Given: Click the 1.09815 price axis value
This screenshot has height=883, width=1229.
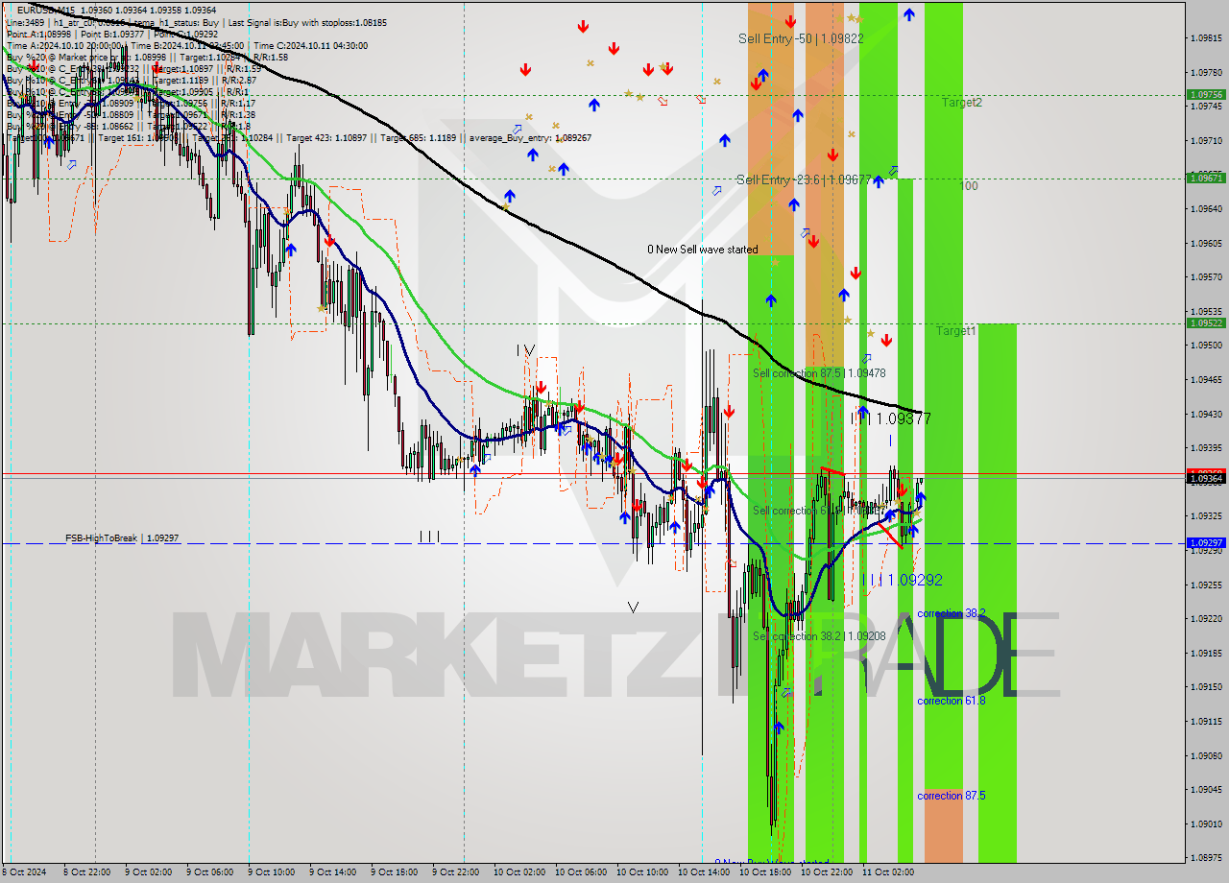Looking at the screenshot, I should tap(1206, 38).
